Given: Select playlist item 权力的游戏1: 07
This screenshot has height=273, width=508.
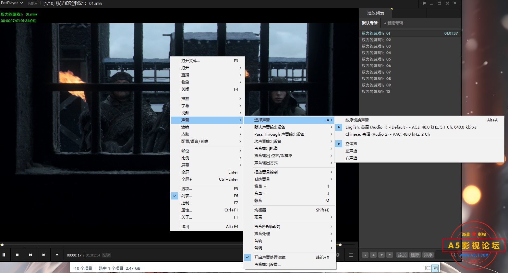Looking at the screenshot, I should coord(410,72).
